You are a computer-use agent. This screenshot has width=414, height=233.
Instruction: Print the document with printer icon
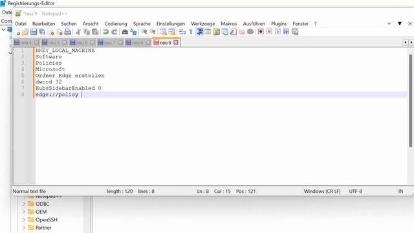[x=68, y=32]
